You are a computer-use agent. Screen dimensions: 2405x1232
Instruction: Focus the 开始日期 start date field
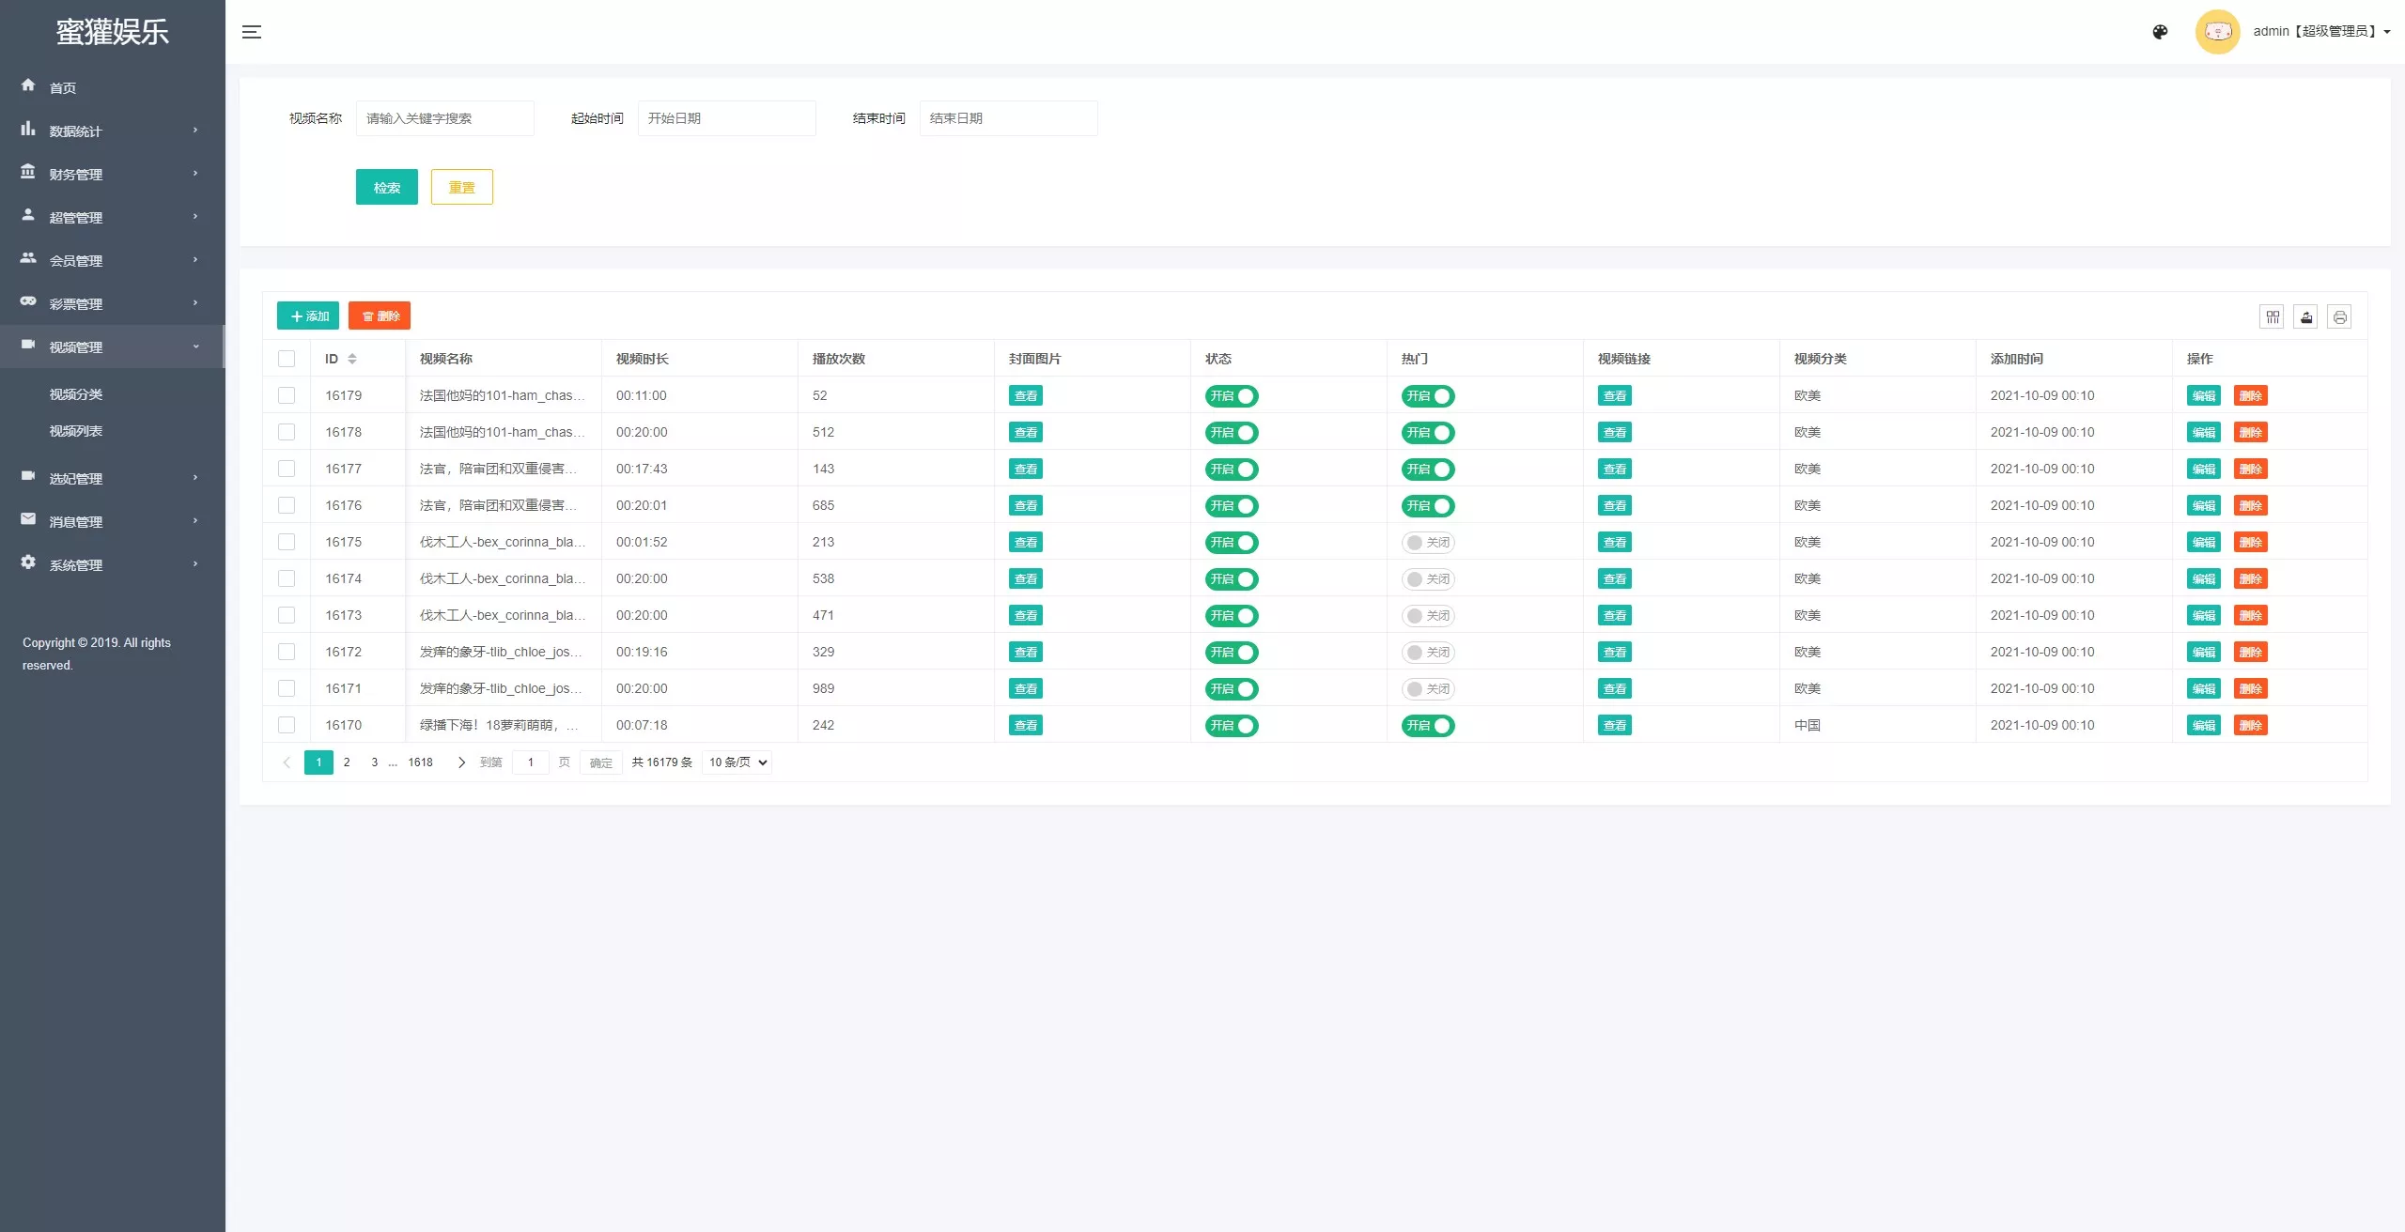tap(726, 118)
